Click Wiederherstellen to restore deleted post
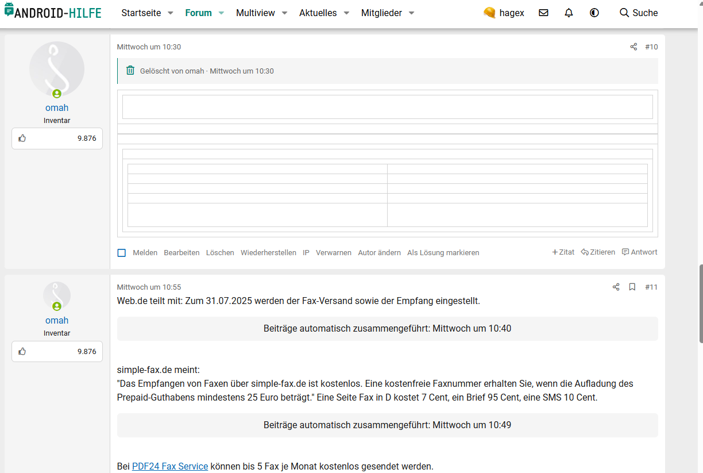This screenshot has width=703, height=473. click(268, 253)
